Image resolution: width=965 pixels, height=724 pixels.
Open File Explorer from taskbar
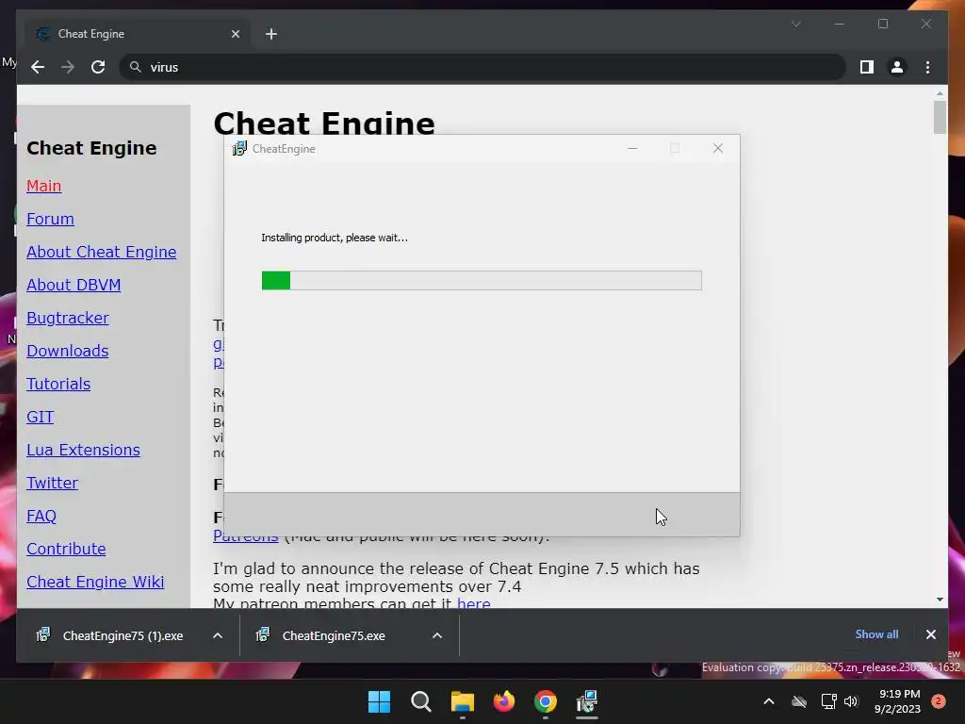tap(462, 701)
